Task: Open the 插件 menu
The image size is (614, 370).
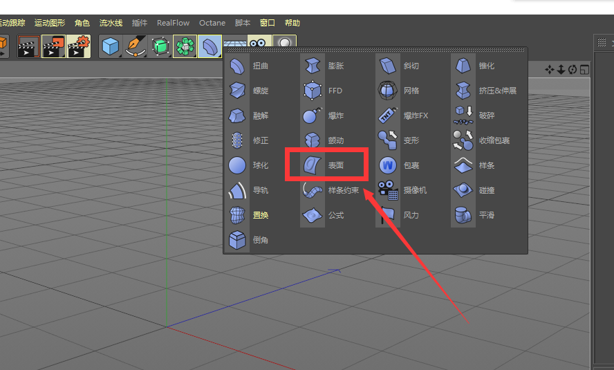Action: coord(140,23)
